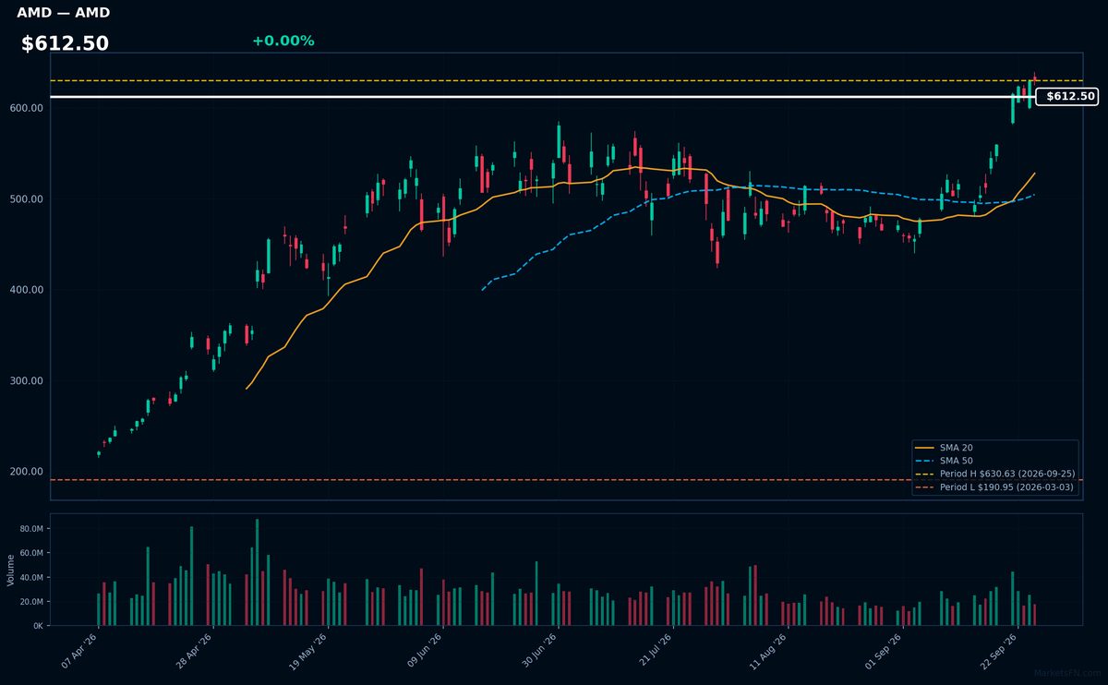
Task: Click Period L $190.95 legend entry
Action: (x=994, y=487)
